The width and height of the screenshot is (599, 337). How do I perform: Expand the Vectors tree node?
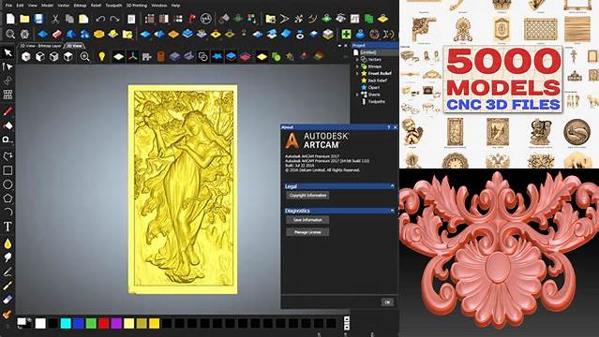tap(357, 60)
